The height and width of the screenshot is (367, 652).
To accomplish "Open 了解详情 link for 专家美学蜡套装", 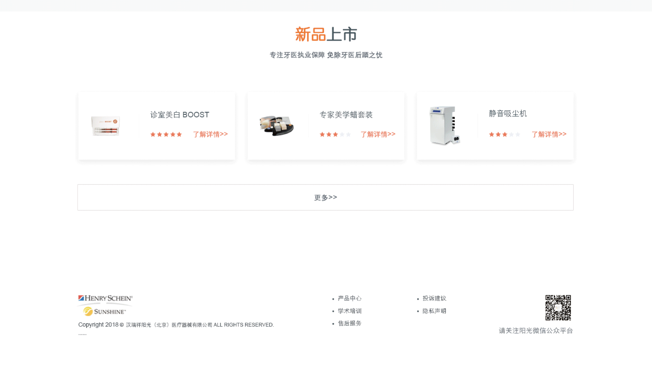I will point(378,134).
